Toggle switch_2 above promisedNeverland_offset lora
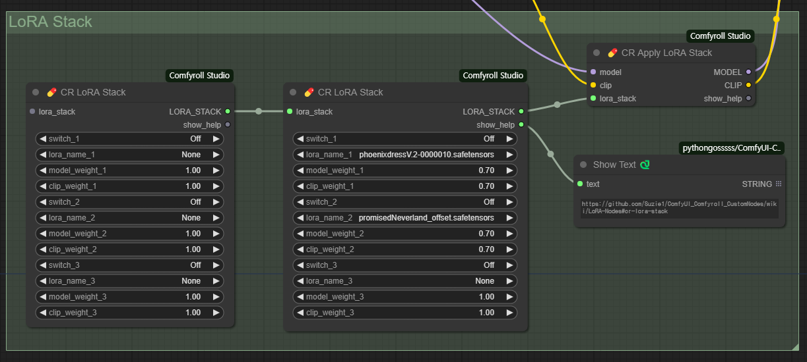807x362 pixels. pyautogui.click(x=404, y=202)
